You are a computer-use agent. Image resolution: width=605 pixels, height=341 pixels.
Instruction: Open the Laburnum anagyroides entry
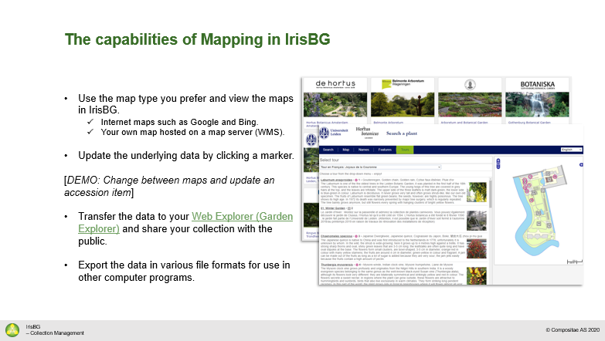tap(336, 180)
